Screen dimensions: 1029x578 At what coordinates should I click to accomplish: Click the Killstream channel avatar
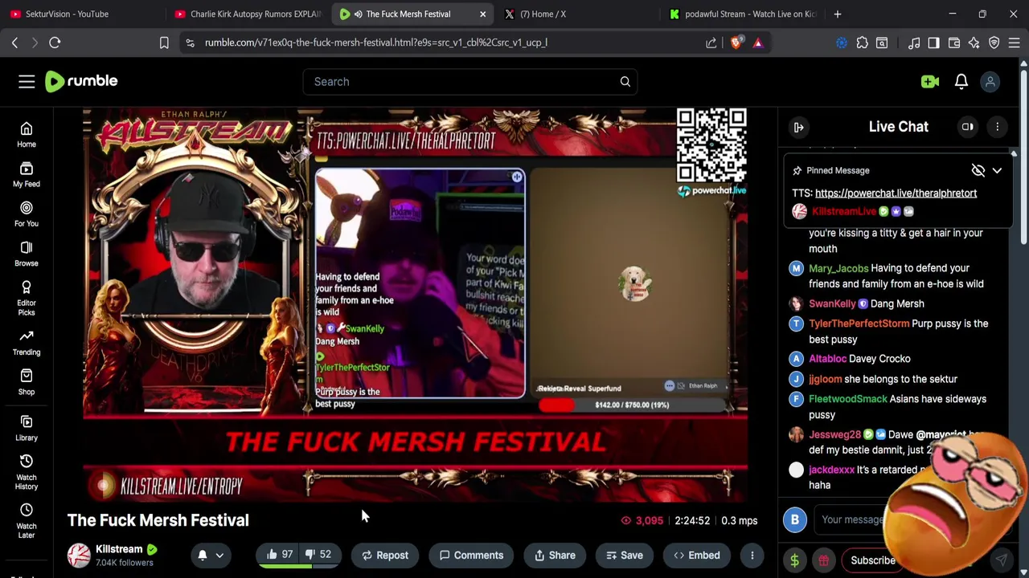(79, 555)
